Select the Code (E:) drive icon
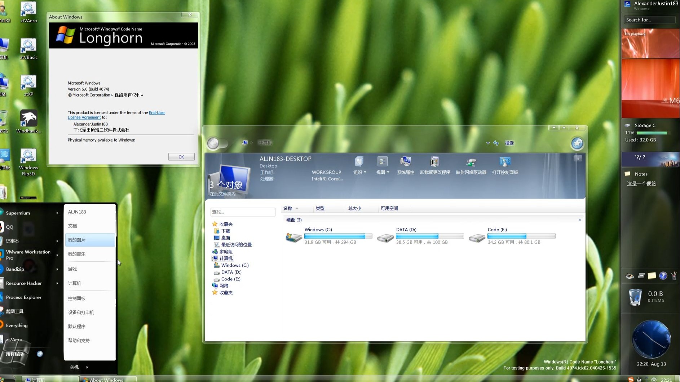 tap(477, 238)
